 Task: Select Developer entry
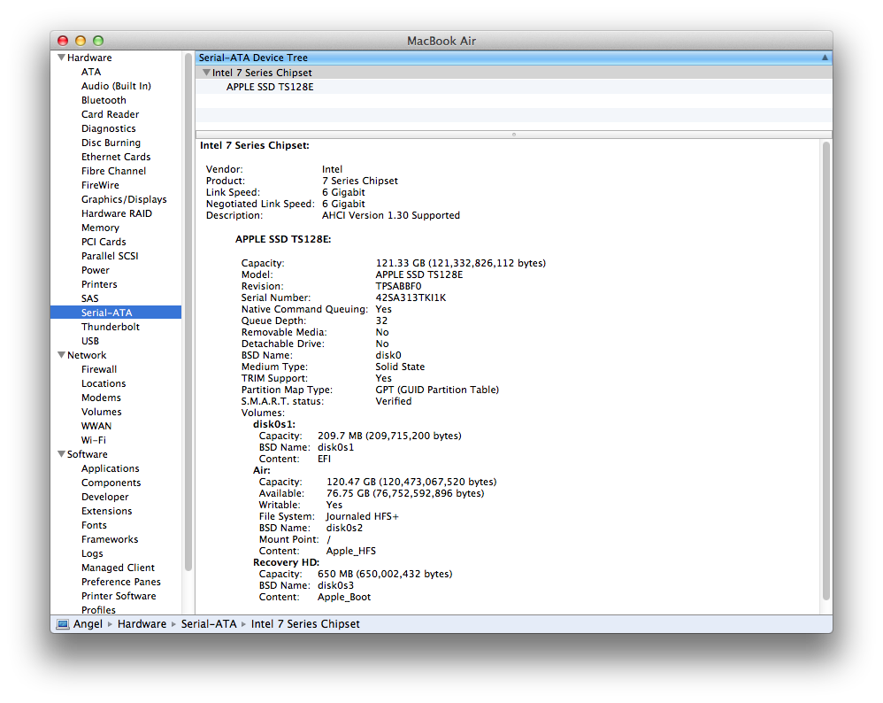tap(104, 497)
